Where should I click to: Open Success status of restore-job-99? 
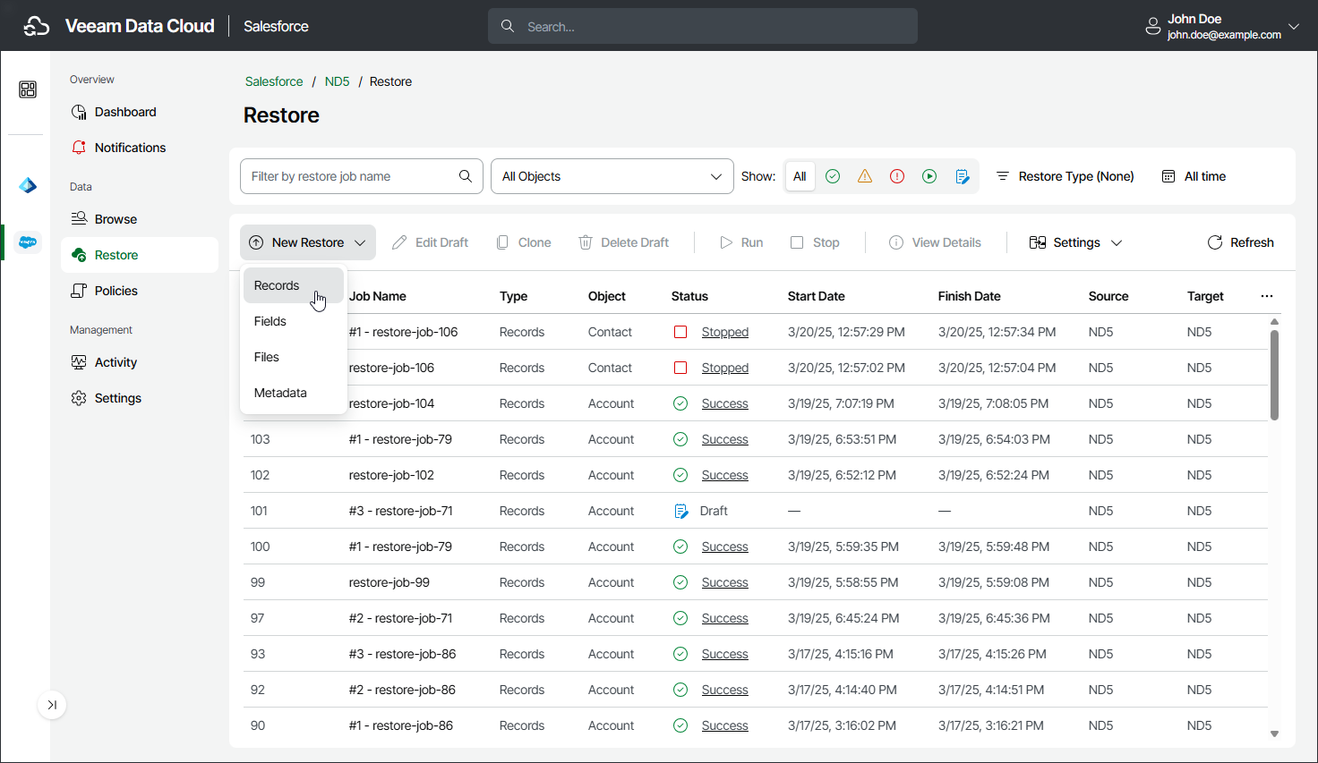tap(725, 582)
